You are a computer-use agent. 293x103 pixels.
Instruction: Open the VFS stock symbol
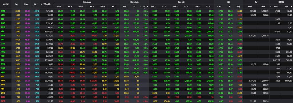tap(3, 15)
